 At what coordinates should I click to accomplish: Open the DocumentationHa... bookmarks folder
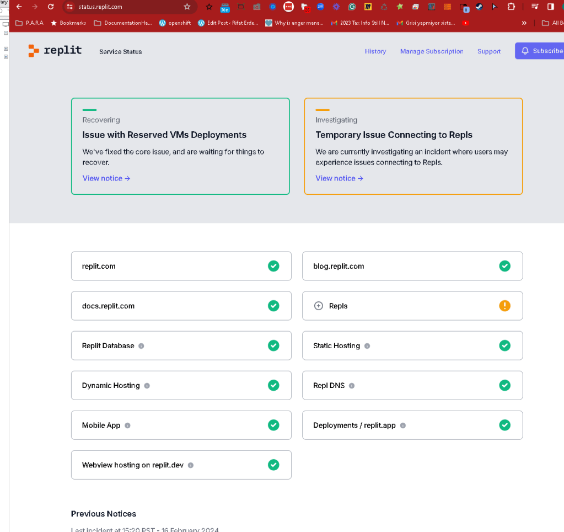(x=122, y=23)
